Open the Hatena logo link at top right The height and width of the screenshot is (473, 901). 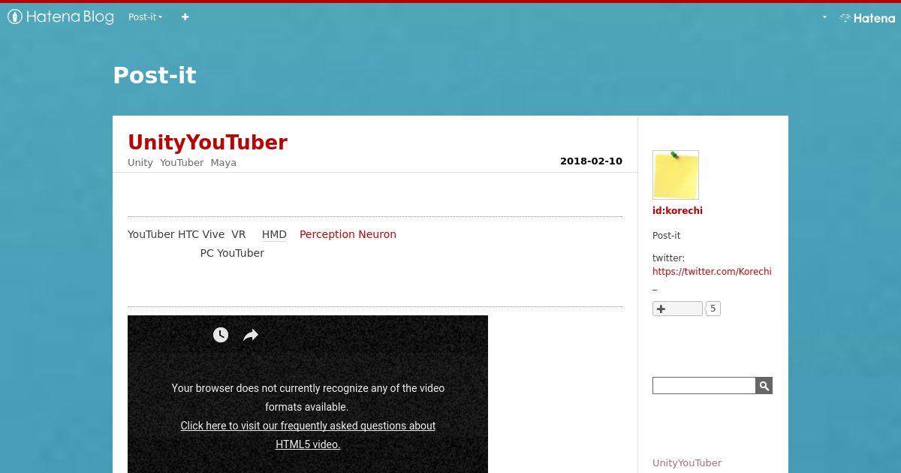tap(867, 18)
